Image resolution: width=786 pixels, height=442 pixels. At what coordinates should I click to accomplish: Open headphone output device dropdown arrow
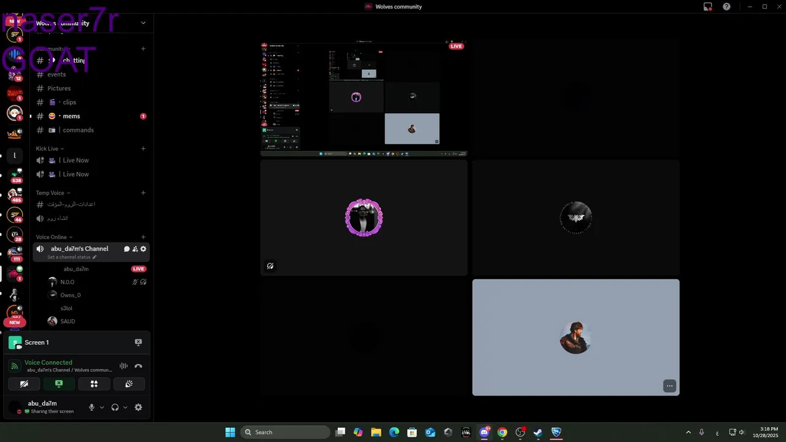[x=125, y=407]
